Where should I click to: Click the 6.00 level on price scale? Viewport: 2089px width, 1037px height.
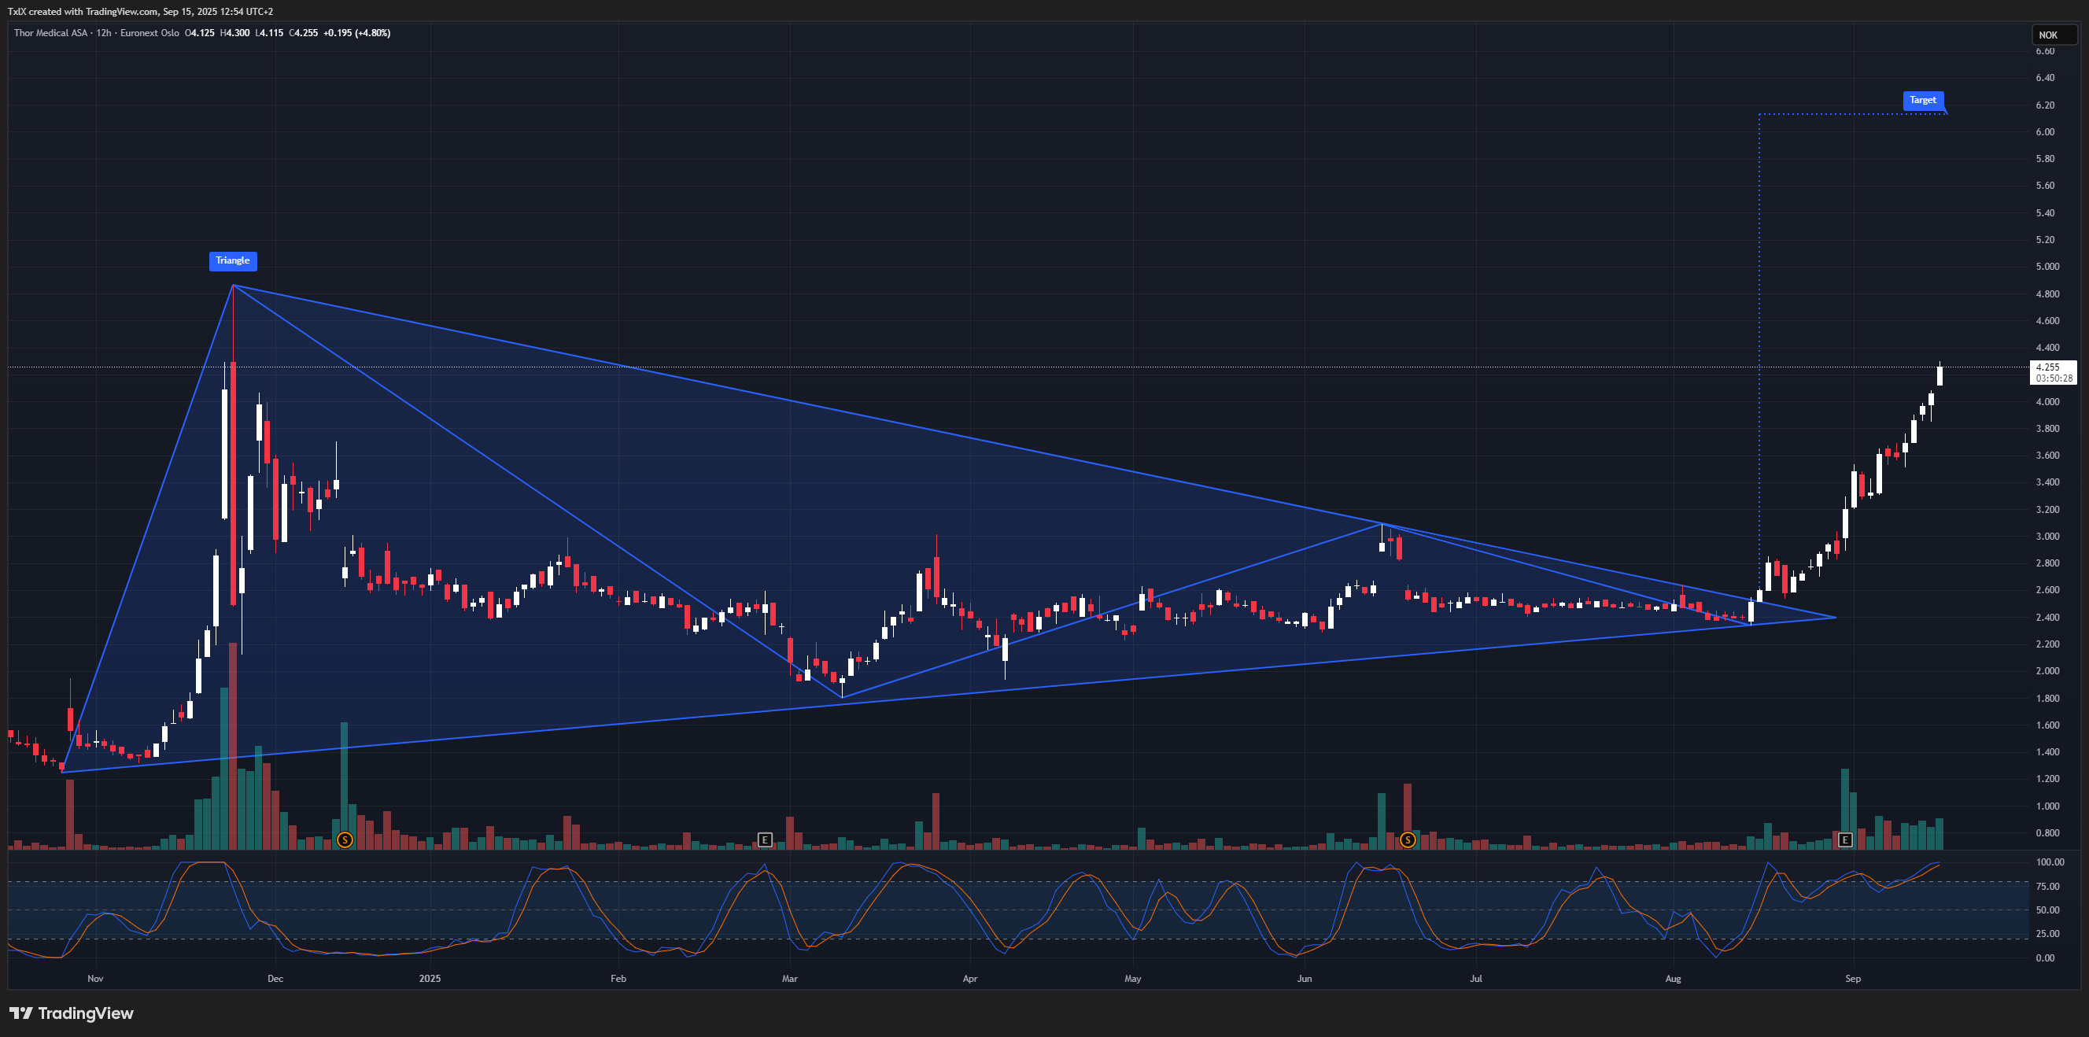(x=2044, y=131)
